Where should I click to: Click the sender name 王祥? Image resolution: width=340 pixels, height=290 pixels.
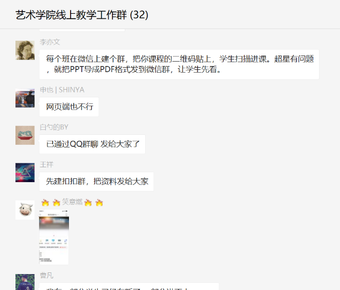[46, 165]
